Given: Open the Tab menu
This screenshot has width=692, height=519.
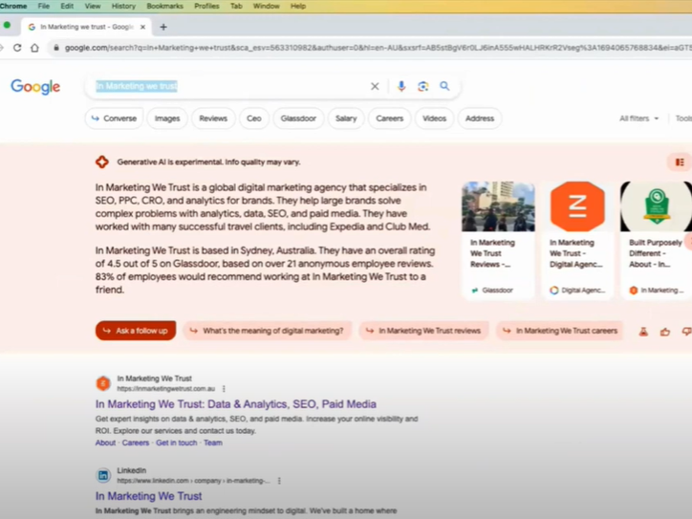Looking at the screenshot, I should point(236,6).
